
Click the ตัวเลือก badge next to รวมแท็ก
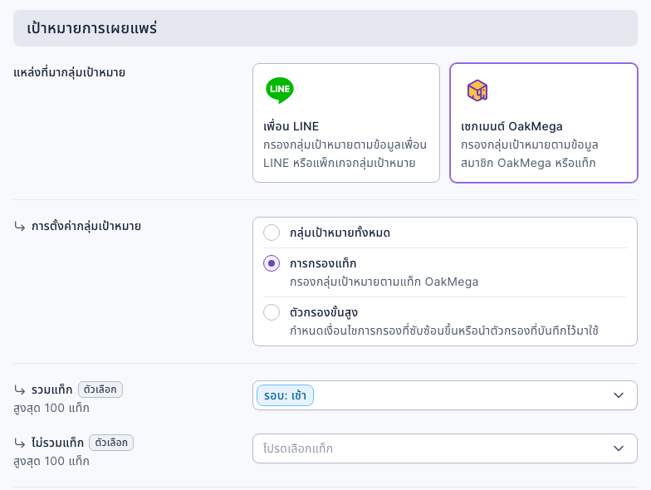(100, 390)
